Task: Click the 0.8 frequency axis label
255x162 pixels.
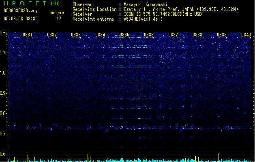Action: click(3, 113)
